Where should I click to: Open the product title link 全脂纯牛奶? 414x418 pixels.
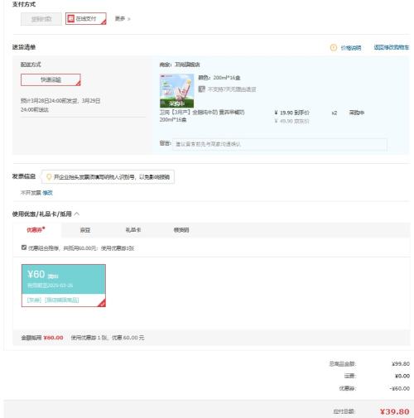point(202,116)
